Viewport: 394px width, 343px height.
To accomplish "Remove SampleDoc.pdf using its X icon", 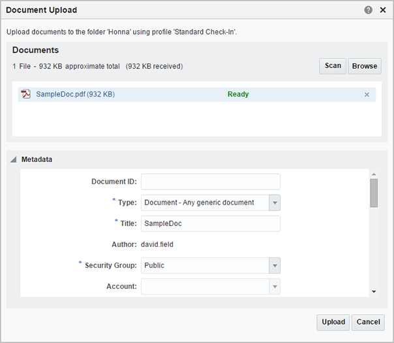I will pos(367,95).
